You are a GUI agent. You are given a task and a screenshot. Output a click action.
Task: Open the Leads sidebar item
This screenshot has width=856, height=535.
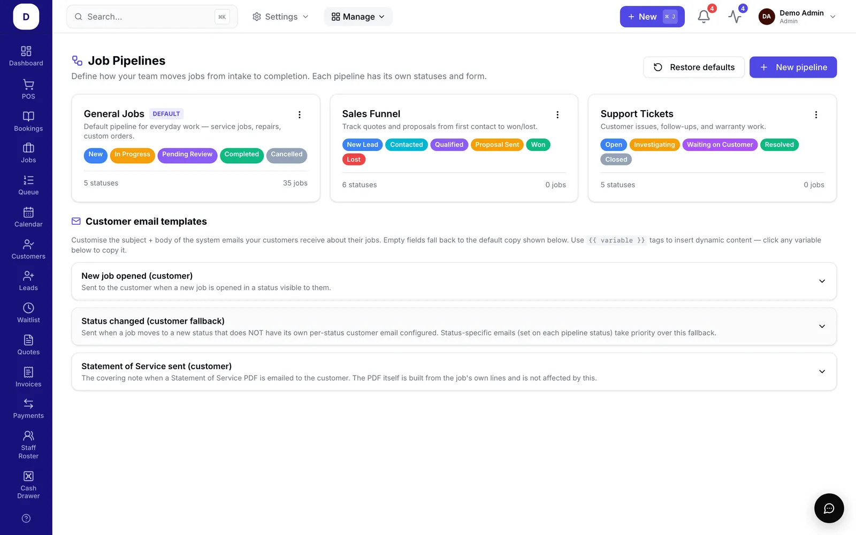[28, 281]
